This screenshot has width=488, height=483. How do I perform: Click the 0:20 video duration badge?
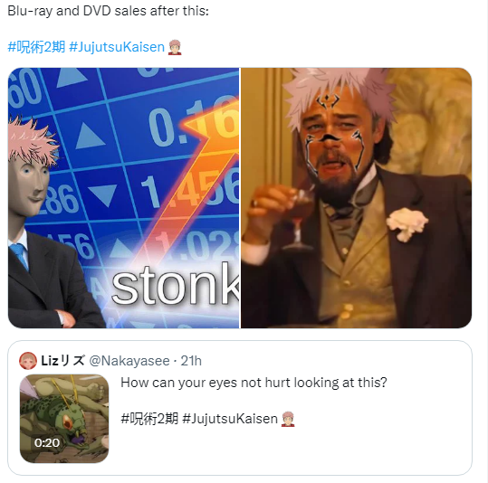47,442
